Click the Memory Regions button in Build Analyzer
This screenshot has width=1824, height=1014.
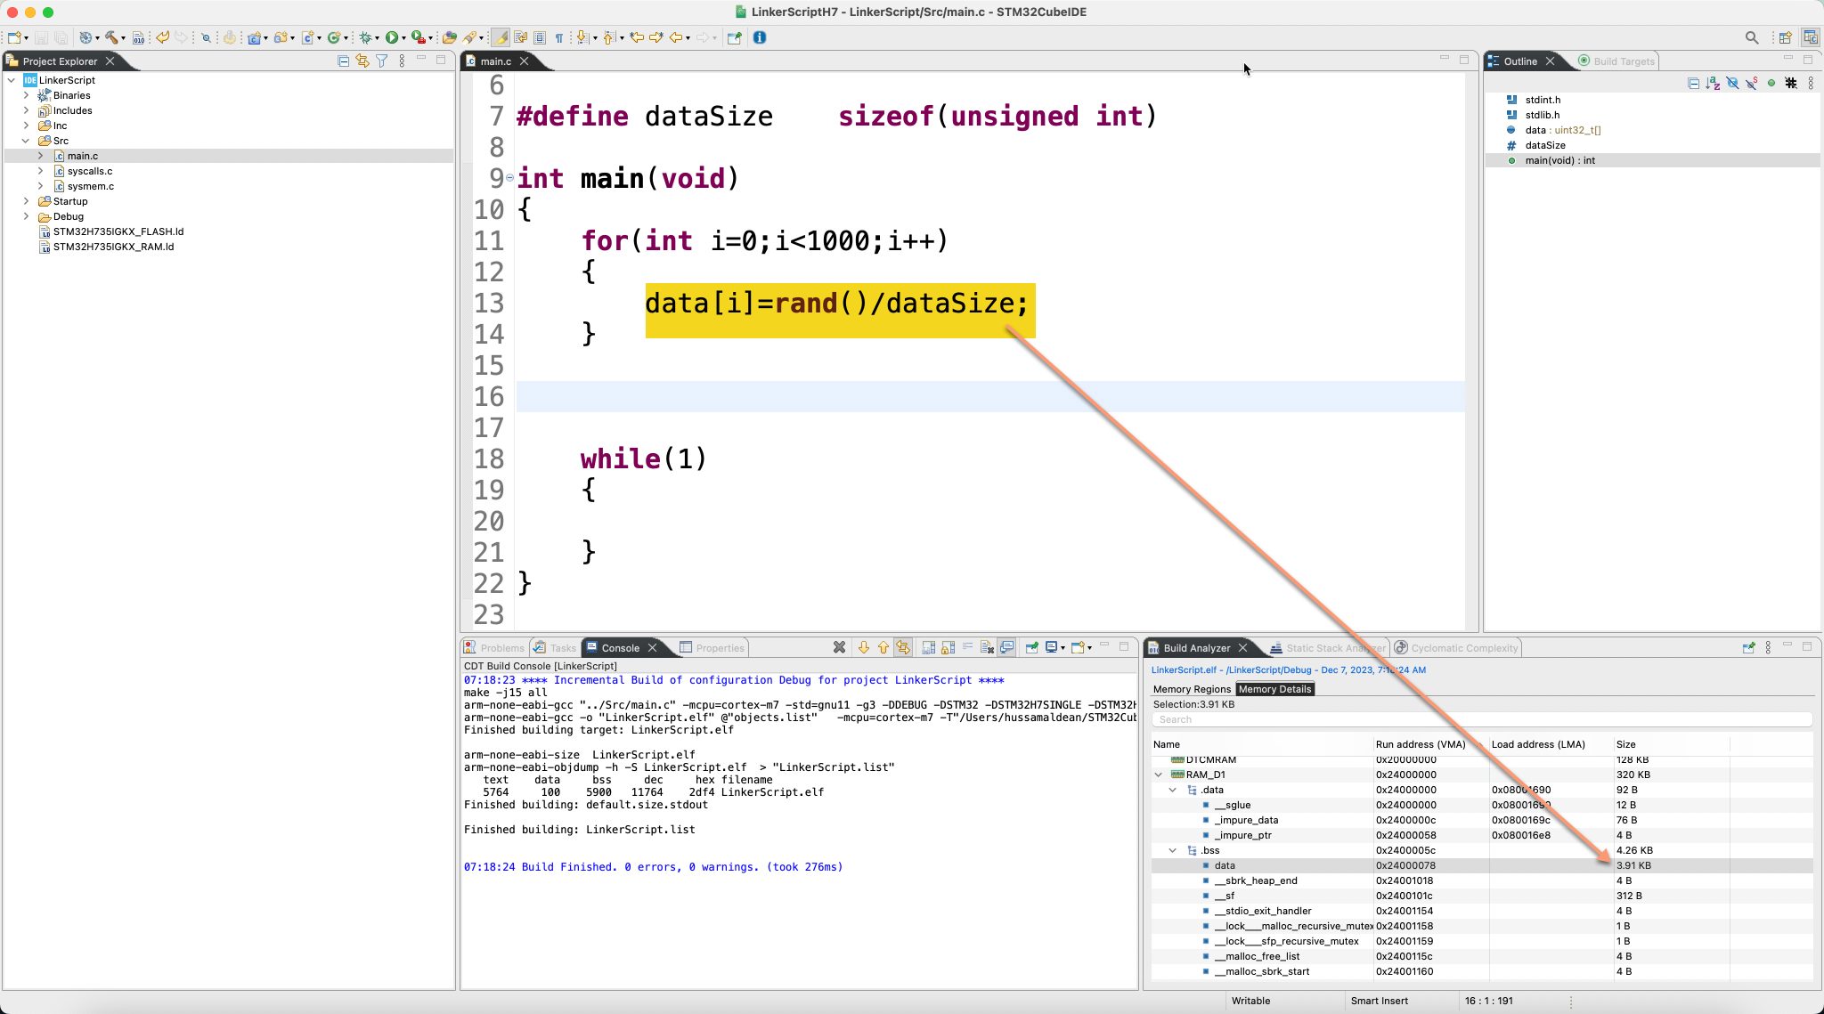(x=1191, y=689)
